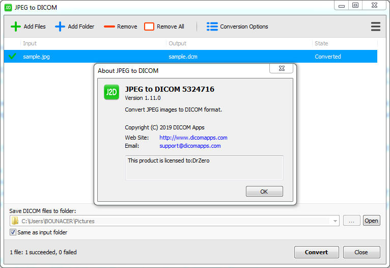Expand the save folder path dropdown

click(x=335, y=221)
